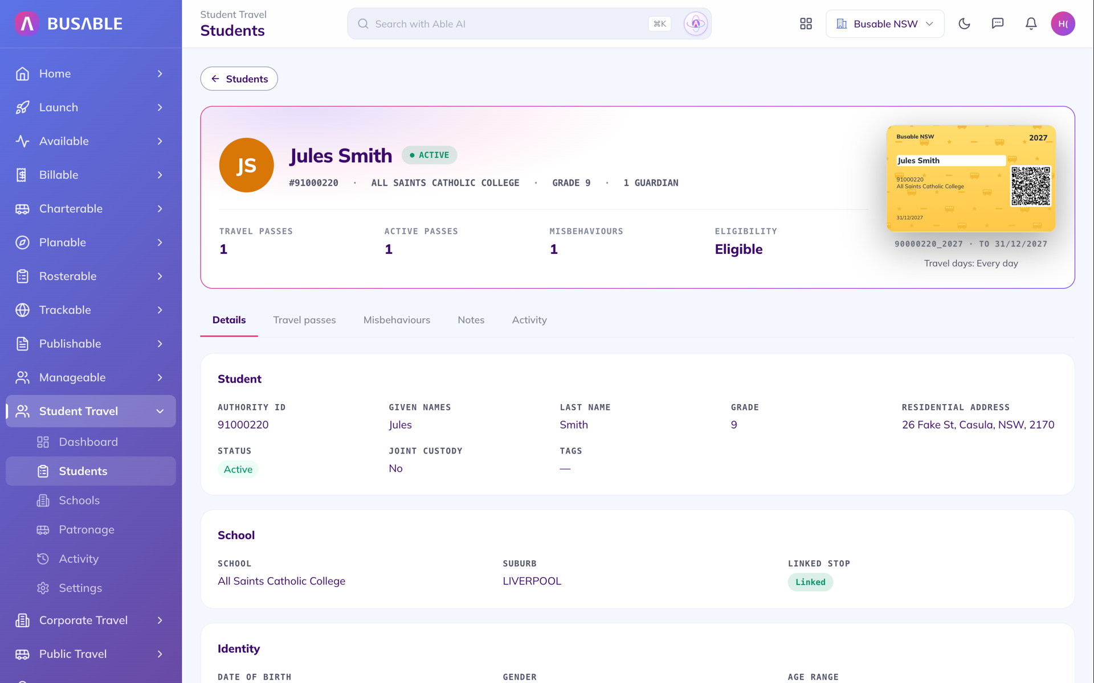Expand the Manageable menu chevron
This screenshot has height=683, width=1094.
tap(160, 378)
